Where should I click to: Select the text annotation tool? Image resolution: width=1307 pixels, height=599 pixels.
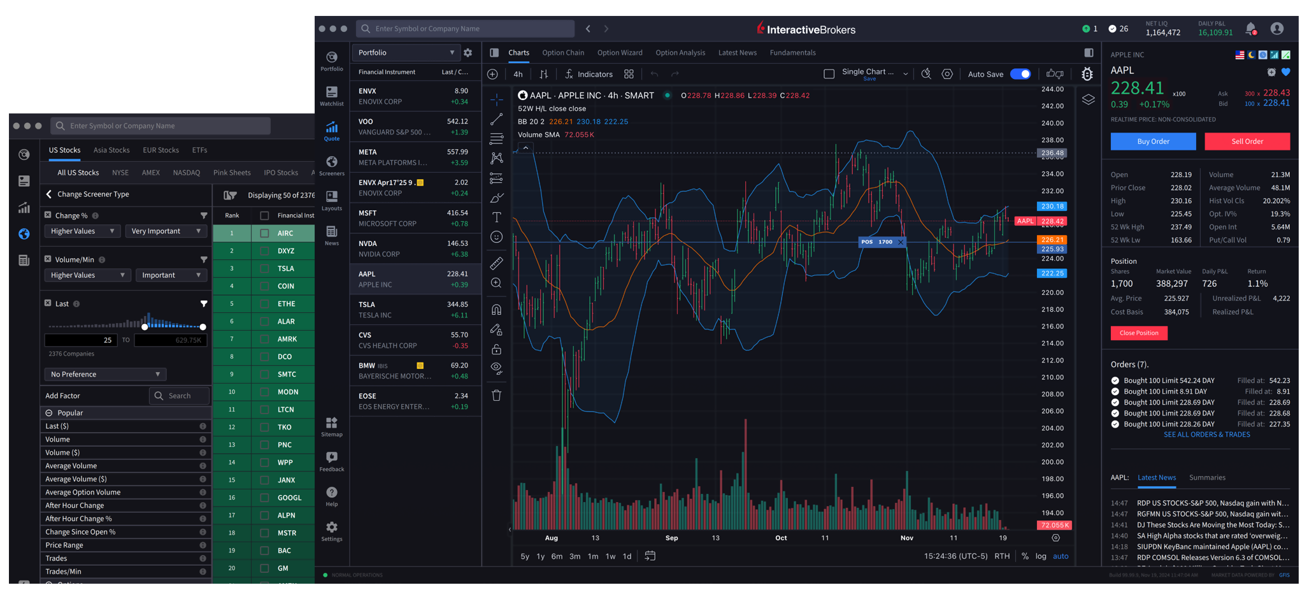tap(497, 217)
